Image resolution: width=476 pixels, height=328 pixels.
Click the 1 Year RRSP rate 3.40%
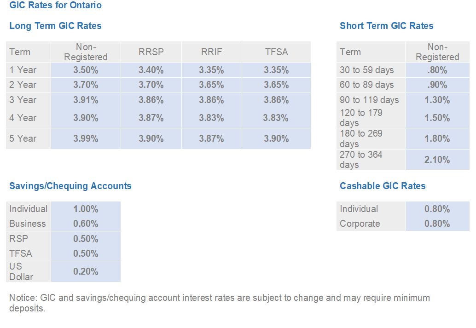click(x=151, y=70)
